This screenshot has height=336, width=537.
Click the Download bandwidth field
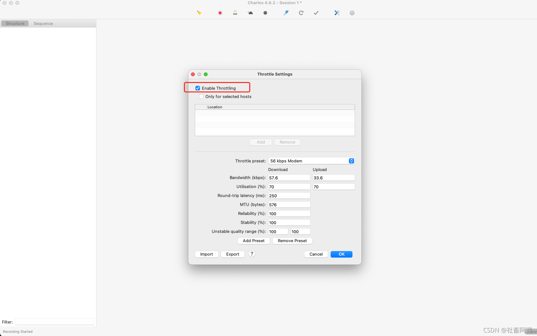click(289, 178)
